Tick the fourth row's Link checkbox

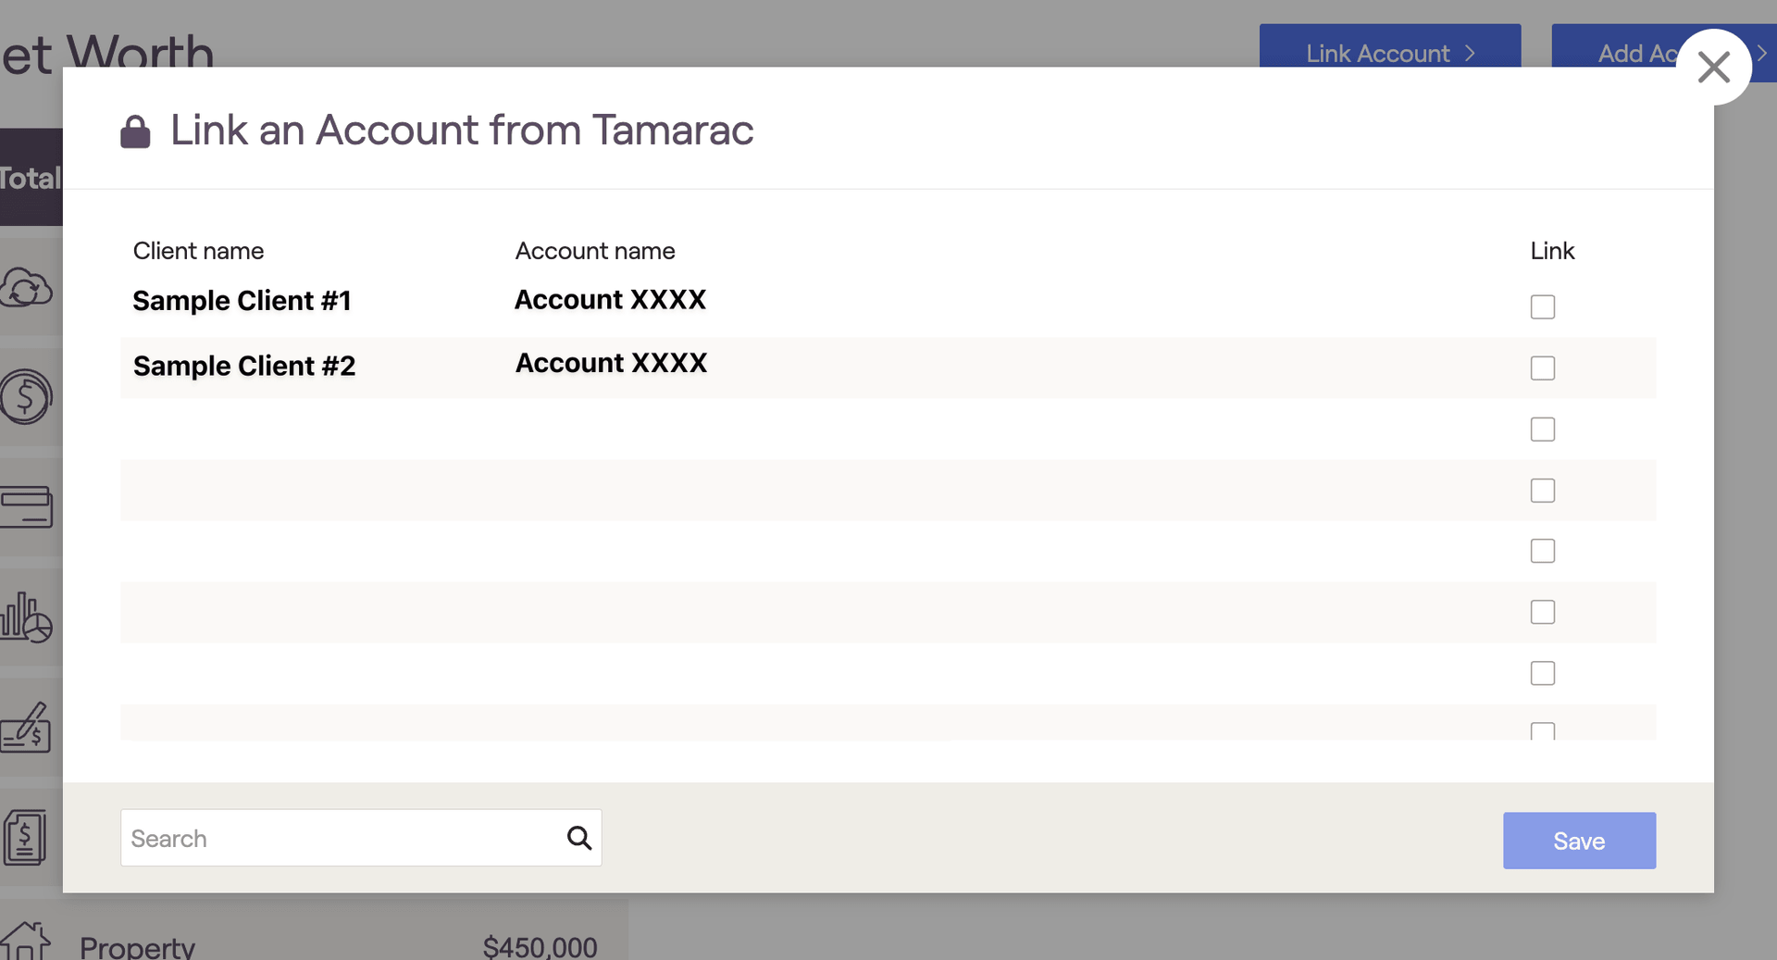click(x=1542, y=490)
